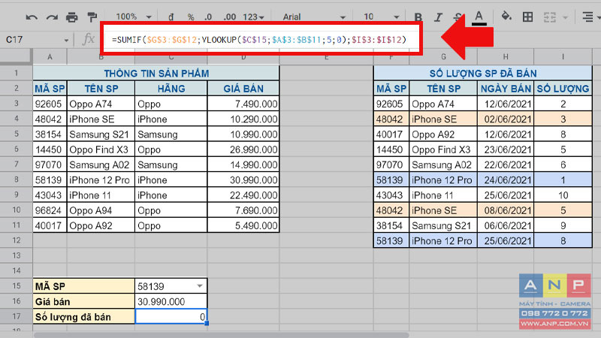This screenshot has height=338, width=601.
Task: Expand the merge cells options arrow
Action: click(x=565, y=17)
